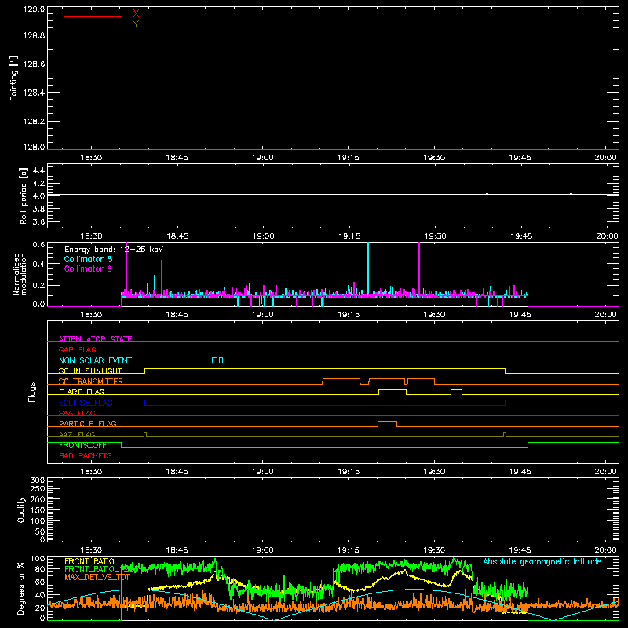
Task: Click the Pointing axis title
Action: pos(14,78)
